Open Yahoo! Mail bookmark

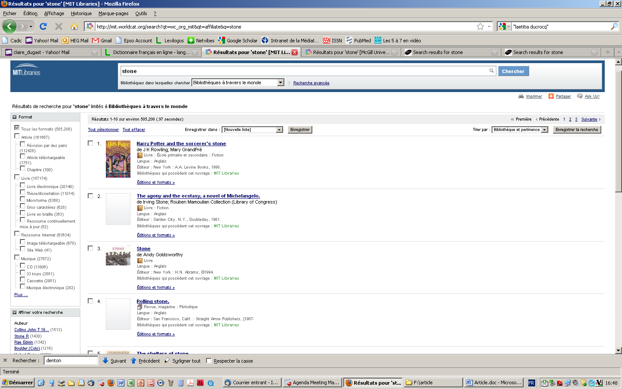pyautogui.click(x=42, y=41)
